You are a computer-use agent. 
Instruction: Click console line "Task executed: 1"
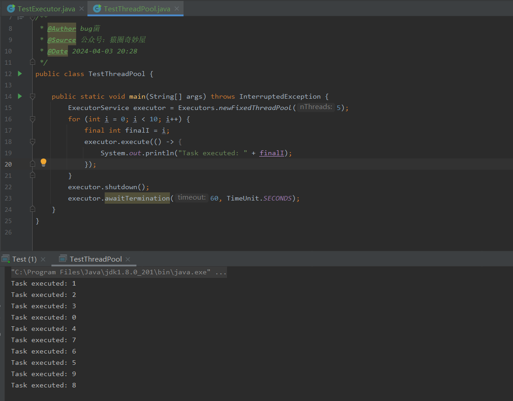point(44,283)
